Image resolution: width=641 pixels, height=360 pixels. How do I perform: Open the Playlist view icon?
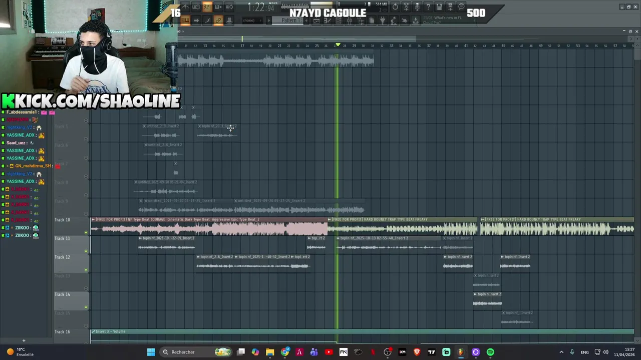pyautogui.click(x=316, y=20)
